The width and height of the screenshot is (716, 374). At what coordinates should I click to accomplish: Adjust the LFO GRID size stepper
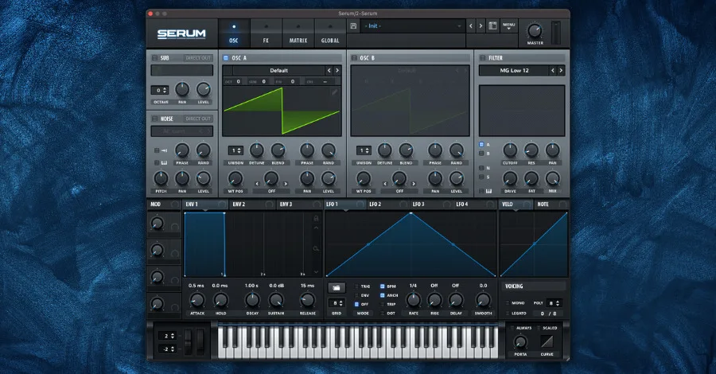tap(336, 303)
